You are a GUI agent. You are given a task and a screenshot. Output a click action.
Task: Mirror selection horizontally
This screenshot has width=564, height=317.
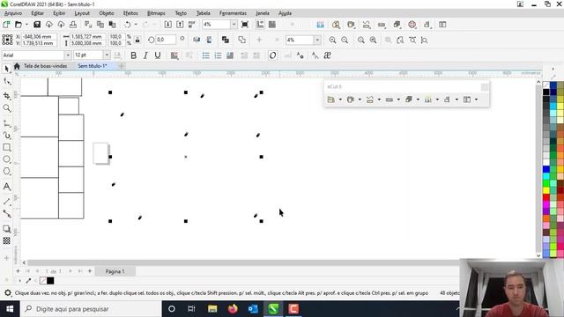197,40
